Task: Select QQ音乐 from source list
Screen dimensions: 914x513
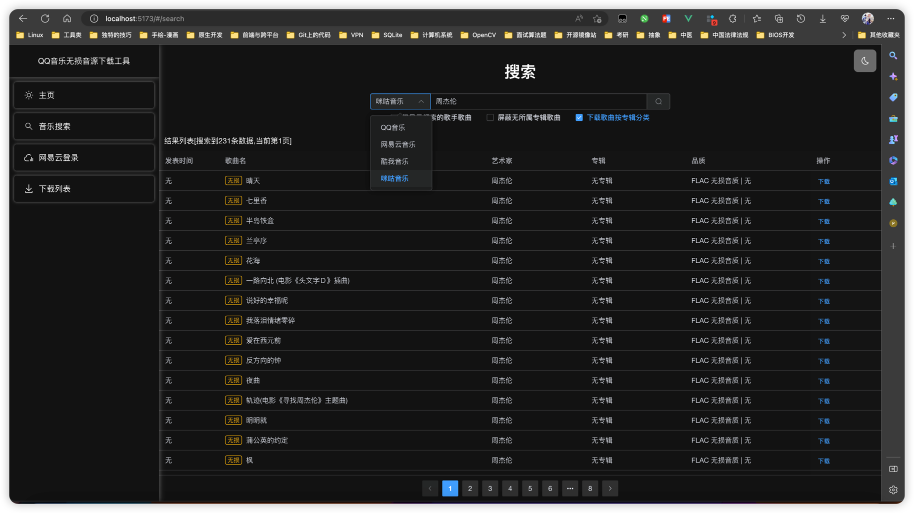Action: pyautogui.click(x=401, y=127)
